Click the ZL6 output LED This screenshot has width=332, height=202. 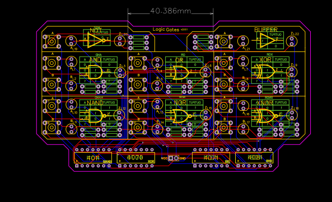[x=205, y=72]
